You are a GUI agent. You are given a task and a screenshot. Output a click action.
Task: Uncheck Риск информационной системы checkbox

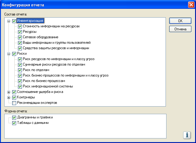(x=20, y=87)
